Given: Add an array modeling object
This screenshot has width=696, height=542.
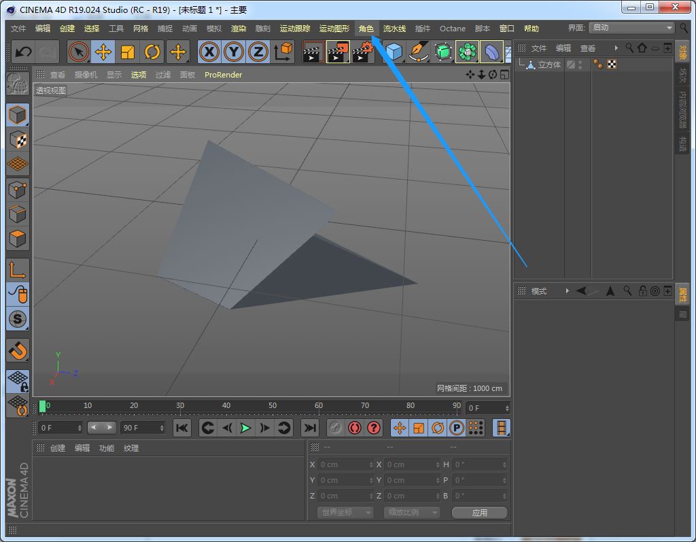Looking at the screenshot, I should click(467, 52).
